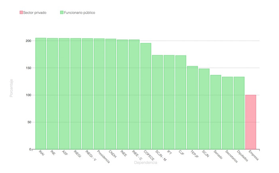Select the INEGI bar
The height and width of the screenshot is (173, 279).
pos(76,94)
